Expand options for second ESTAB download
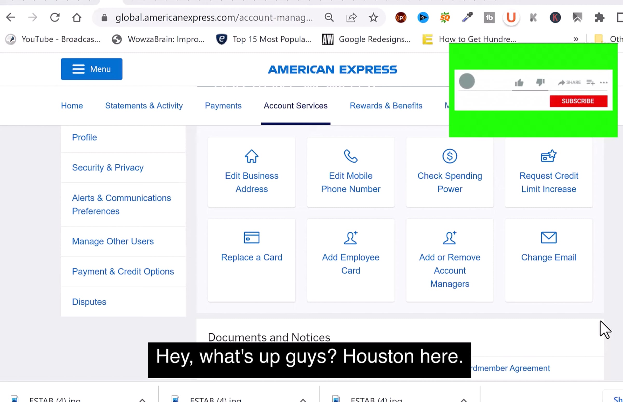 303,400
